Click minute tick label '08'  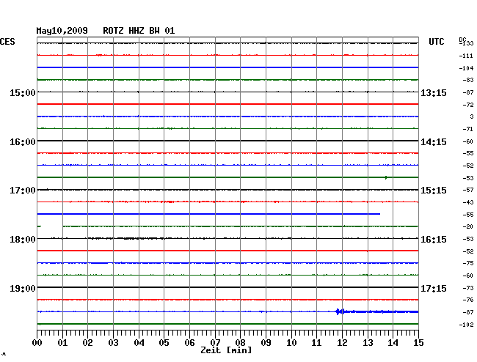point(240,343)
